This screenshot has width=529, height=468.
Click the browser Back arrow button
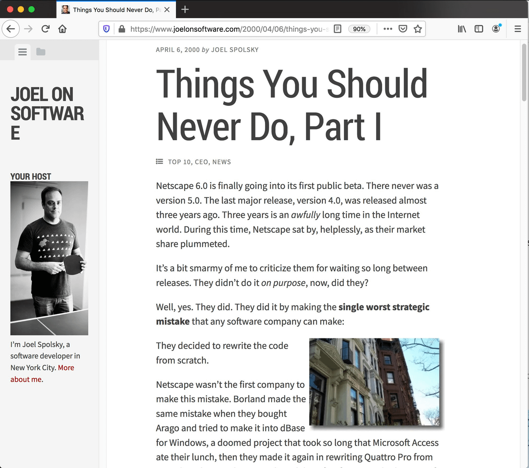pos(11,29)
